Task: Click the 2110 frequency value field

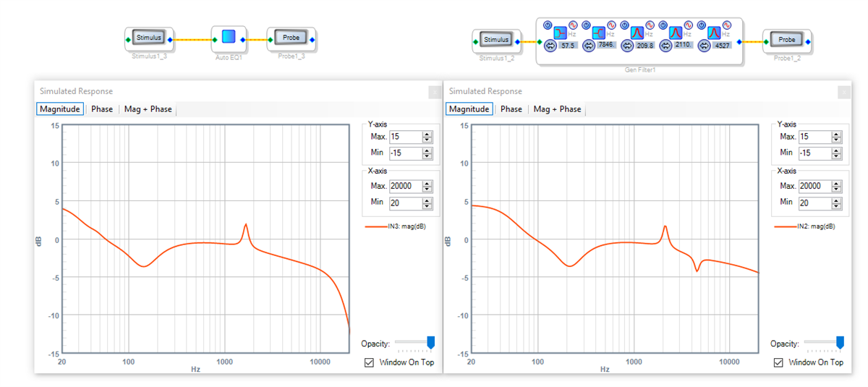Action: point(683,45)
